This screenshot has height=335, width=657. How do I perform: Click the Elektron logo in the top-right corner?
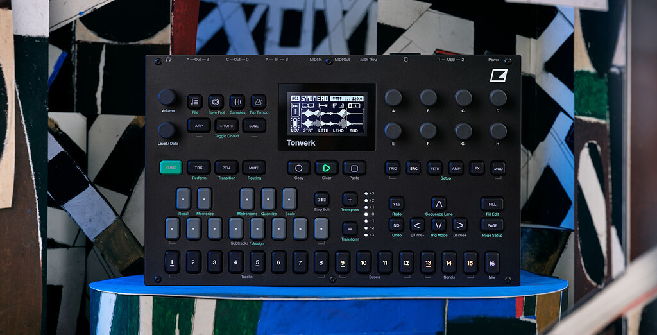499,76
